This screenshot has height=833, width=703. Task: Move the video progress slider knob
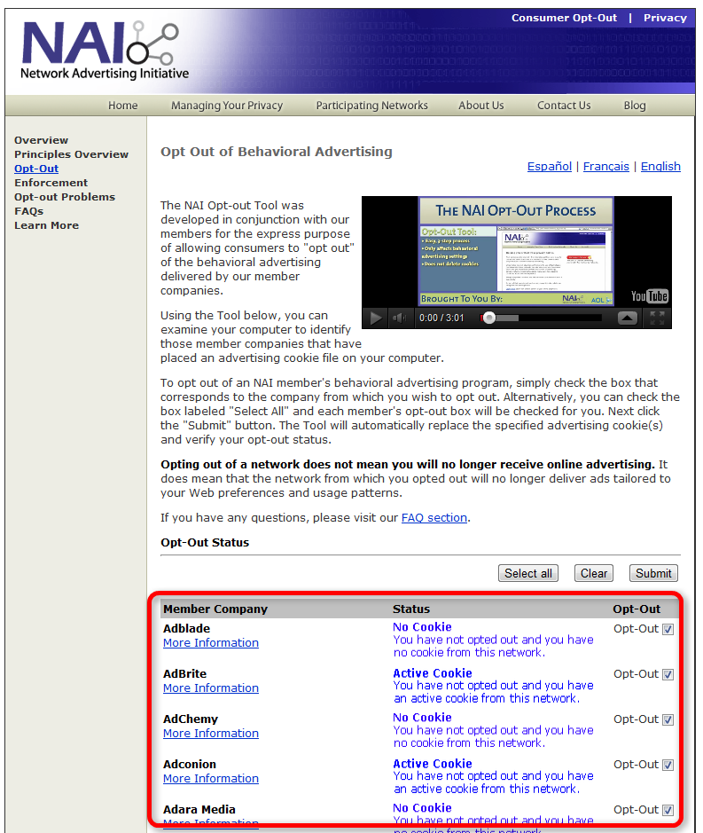[x=489, y=318]
